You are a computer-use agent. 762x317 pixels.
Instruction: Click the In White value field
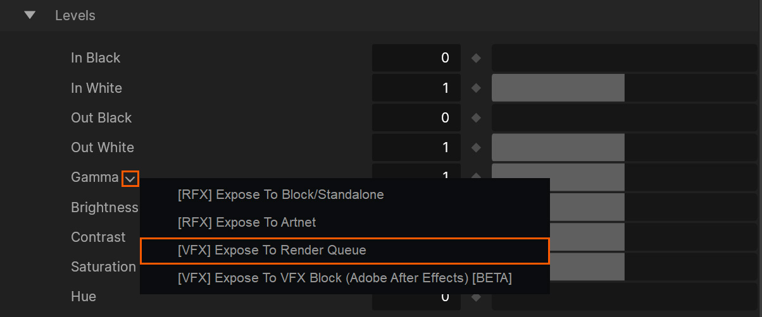(416, 88)
